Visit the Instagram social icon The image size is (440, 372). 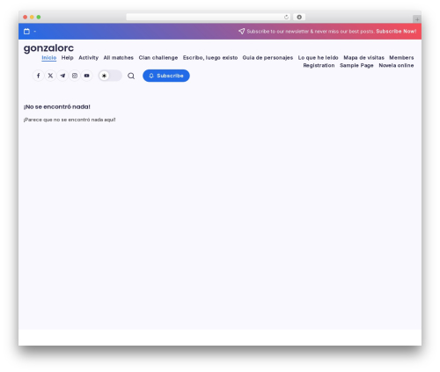point(75,76)
